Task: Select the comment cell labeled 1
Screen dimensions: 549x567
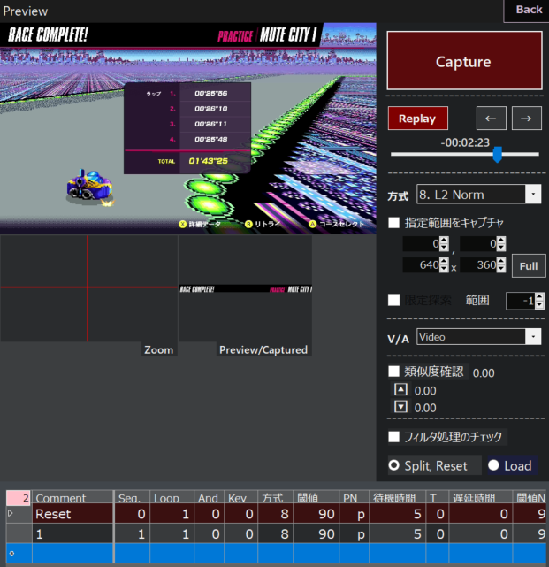Action: point(72,533)
